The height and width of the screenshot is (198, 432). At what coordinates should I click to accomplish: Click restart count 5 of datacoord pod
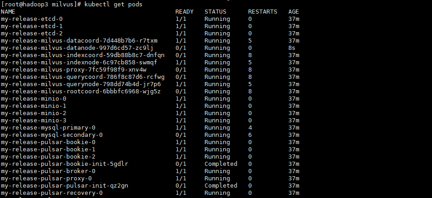[250, 41]
